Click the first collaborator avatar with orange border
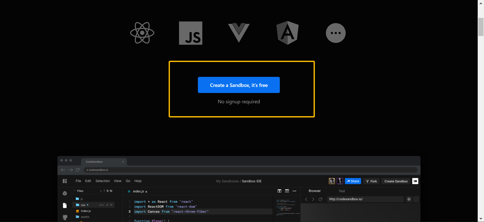 tap(332, 181)
